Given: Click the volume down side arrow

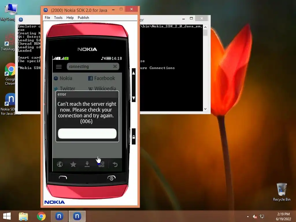Looking at the screenshot, I should pos(134,98).
